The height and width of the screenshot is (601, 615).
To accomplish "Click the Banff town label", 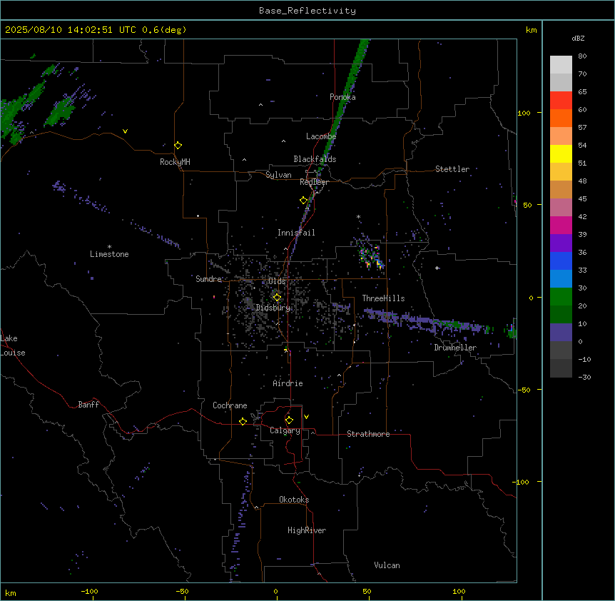I will click(88, 405).
